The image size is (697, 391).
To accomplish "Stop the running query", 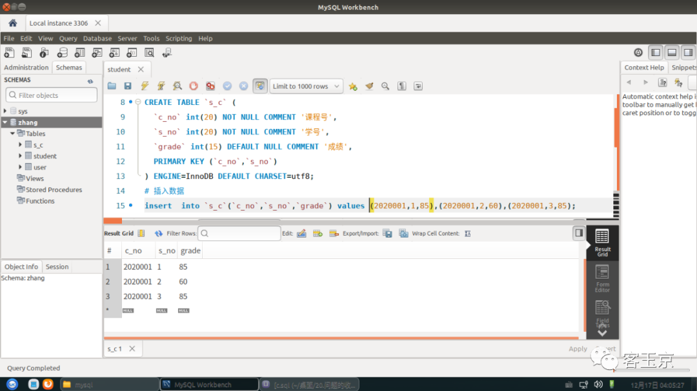I will coord(194,86).
